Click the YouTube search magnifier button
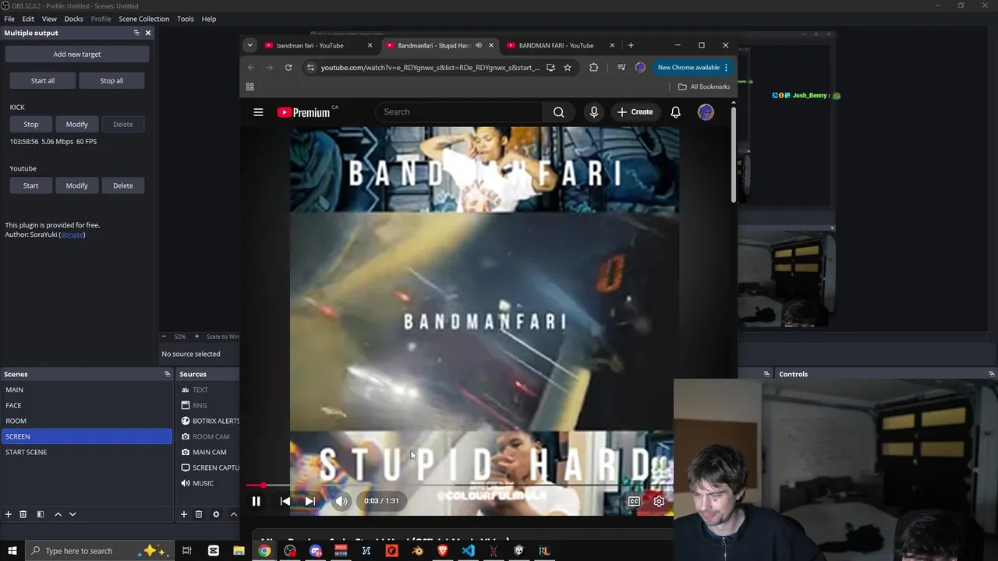 [x=558, y=111]
